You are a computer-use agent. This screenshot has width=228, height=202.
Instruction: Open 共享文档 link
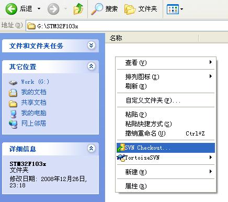click(33, 103)
